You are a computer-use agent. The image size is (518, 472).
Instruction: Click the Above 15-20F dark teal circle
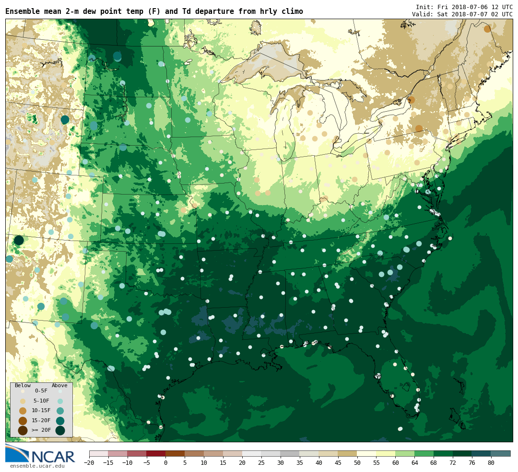(x=60, y=421)
